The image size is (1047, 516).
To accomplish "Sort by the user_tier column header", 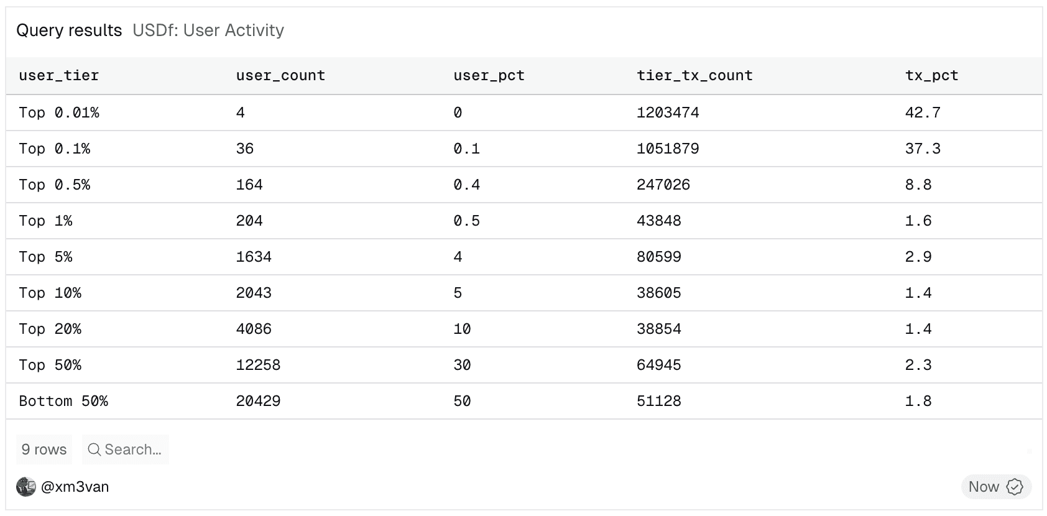I will point(59,76).
